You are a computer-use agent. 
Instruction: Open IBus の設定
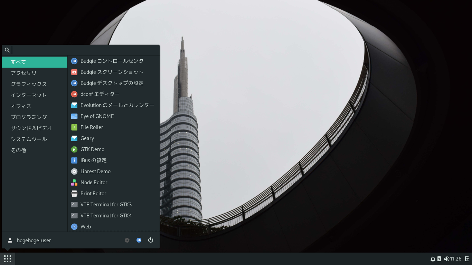113,160
